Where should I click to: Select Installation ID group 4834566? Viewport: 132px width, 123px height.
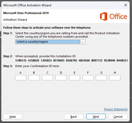(84, 60)
